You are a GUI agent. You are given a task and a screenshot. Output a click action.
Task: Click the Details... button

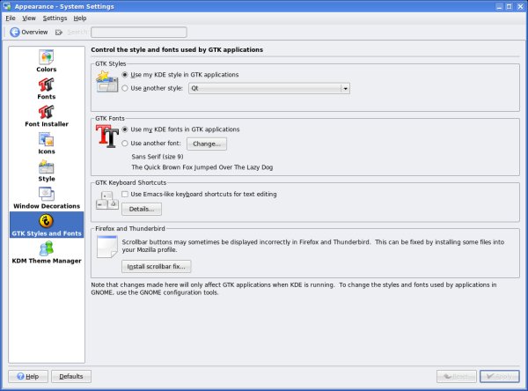coord(142,209)
